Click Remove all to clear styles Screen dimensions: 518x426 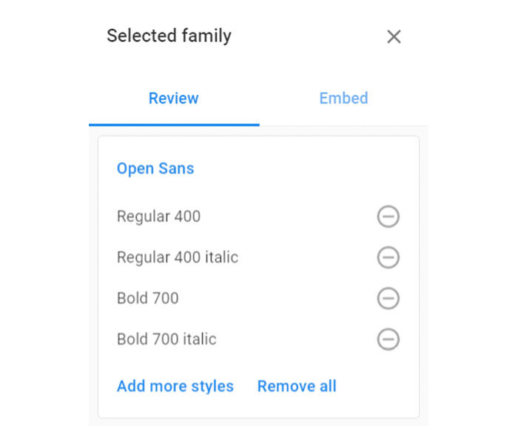click(x=297, y=386)
